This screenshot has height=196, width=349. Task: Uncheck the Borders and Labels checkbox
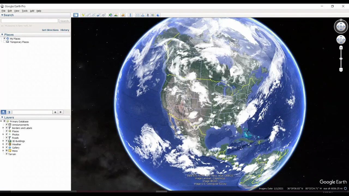coord(7,128)
